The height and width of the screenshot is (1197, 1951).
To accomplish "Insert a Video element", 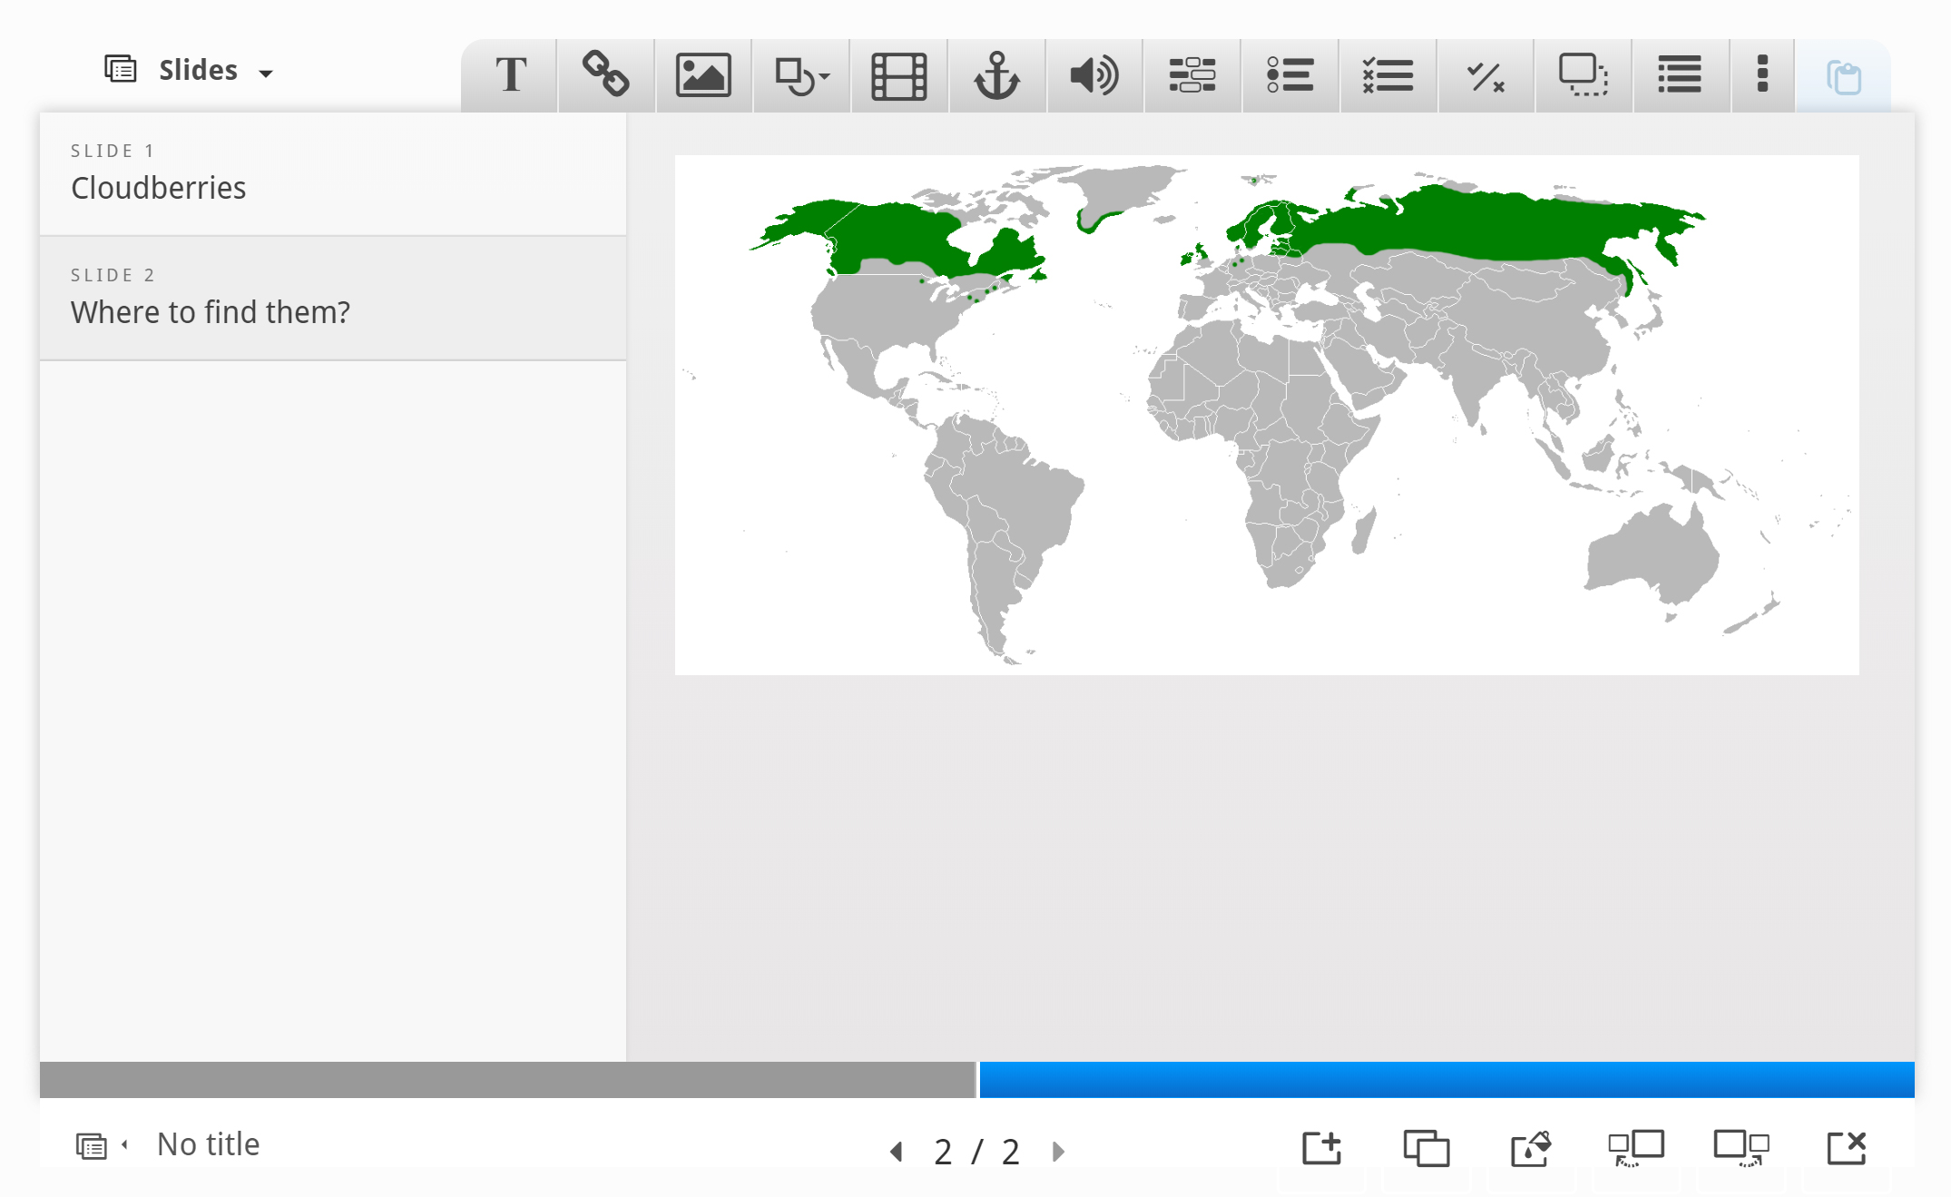I will click(898, 75).
